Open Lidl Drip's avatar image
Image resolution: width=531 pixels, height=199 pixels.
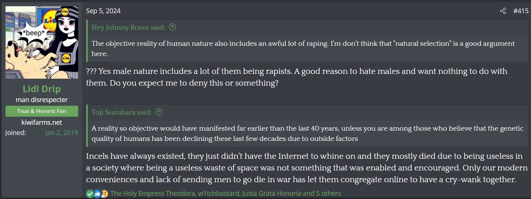42,42
